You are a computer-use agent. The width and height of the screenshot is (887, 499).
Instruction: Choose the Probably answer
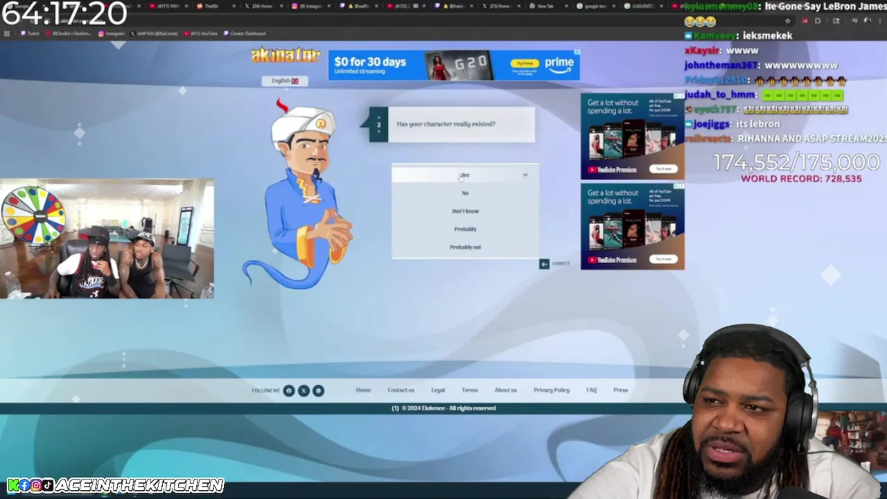465,229
